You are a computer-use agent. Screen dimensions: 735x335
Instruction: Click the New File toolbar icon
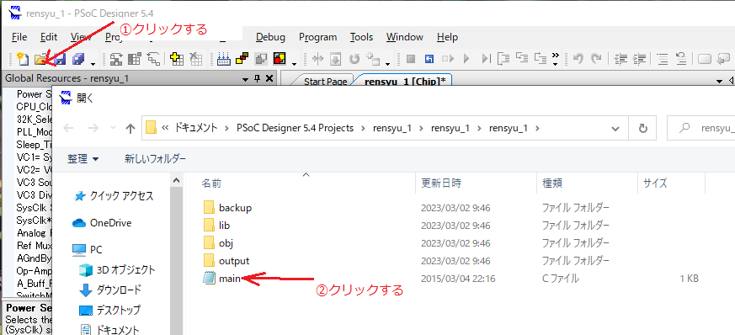coord(23,59)
